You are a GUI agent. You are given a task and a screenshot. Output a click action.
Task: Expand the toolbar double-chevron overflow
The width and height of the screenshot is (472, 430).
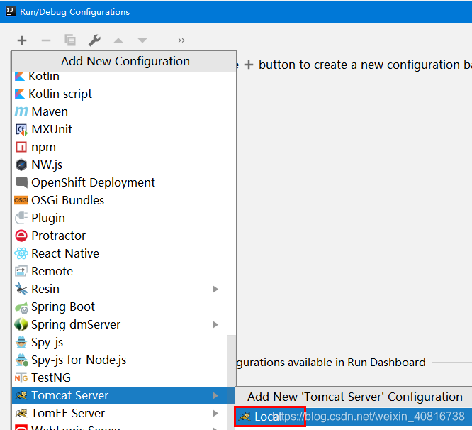(181, 40)
